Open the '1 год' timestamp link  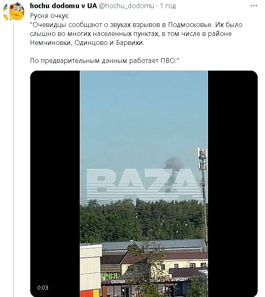click(168, 6)
